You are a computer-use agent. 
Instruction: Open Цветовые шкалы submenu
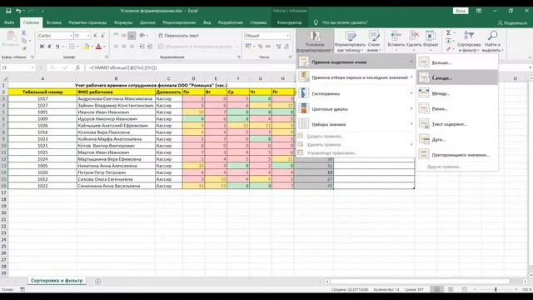tap(356, 109)
